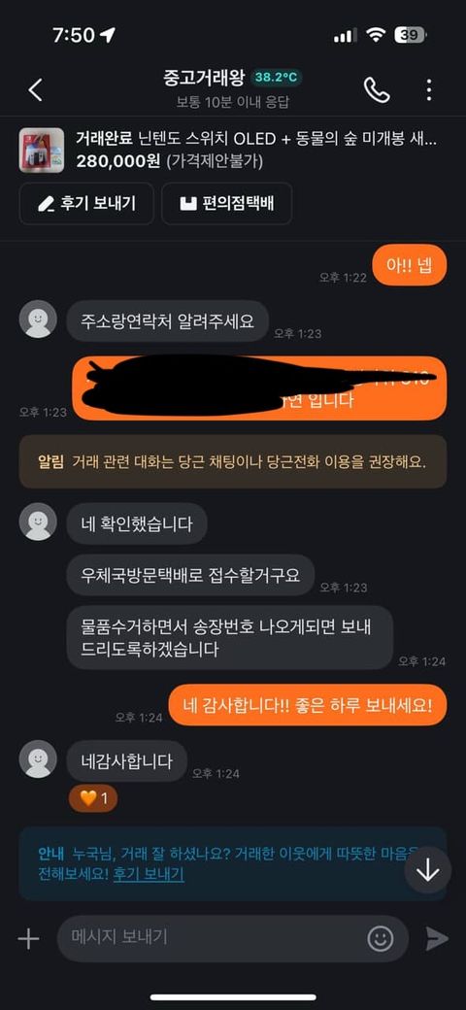
Task: Tap the 알림 notice banner about 당근 채팅
Action: 233,461
